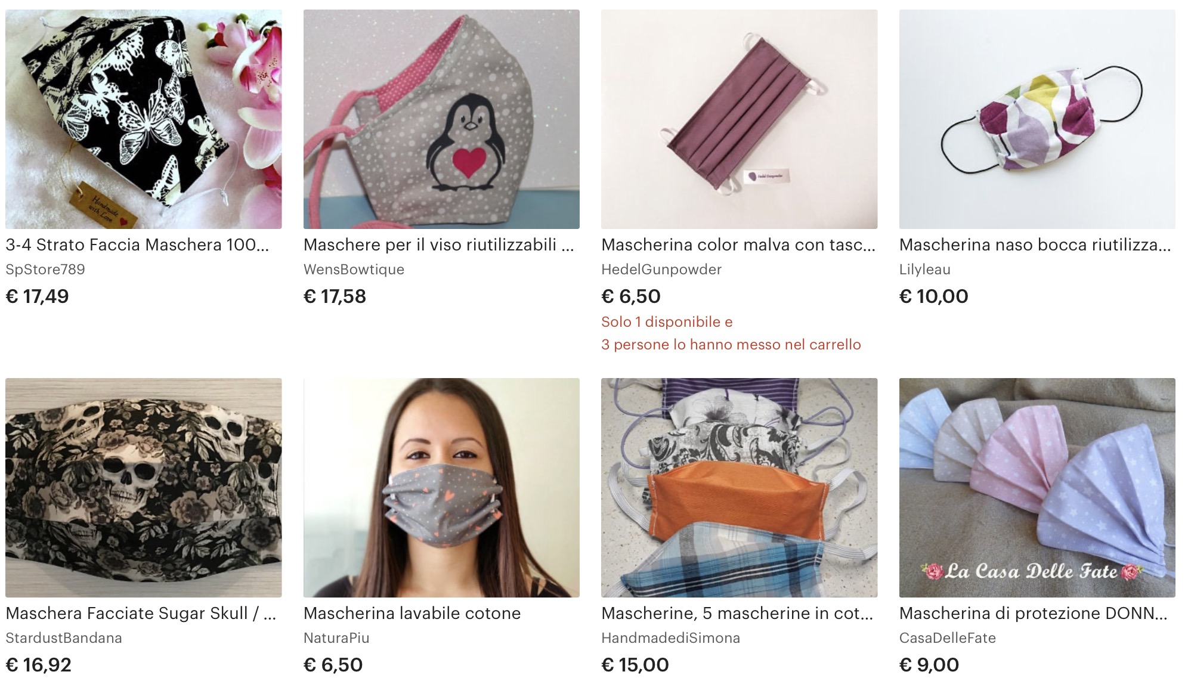View the woman wearing grey mask photo
1188x681 pixels.
pos(441,488)
